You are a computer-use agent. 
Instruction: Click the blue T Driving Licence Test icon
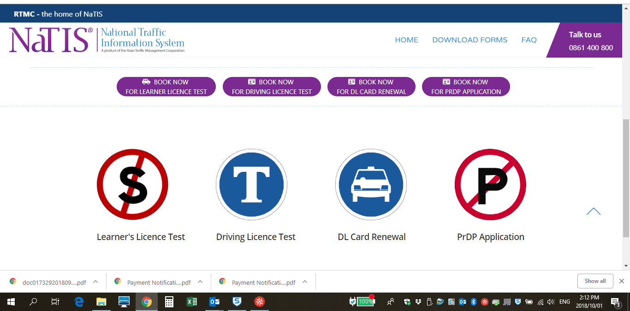(251, 185)
